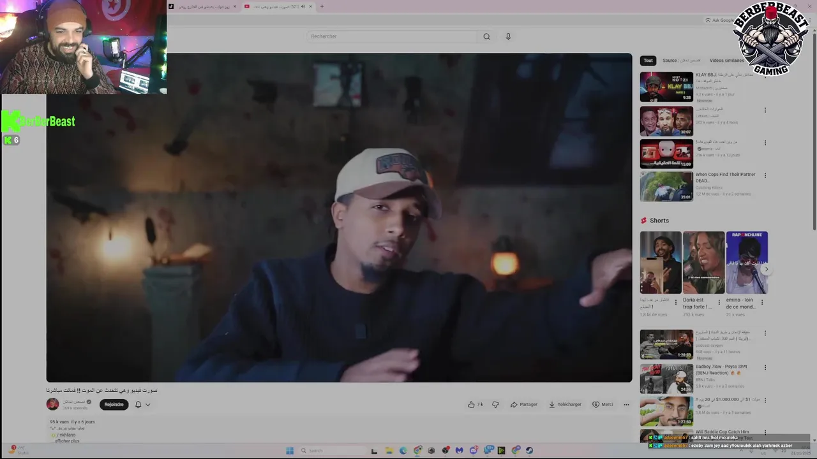Open the Doria est trop forte short
Viewport: 817px width, 459px height.
[703, 263]
